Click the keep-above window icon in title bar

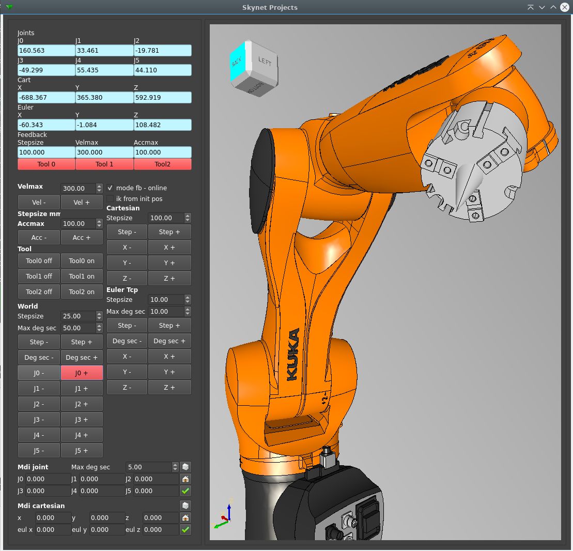click(x=530, y=7)
